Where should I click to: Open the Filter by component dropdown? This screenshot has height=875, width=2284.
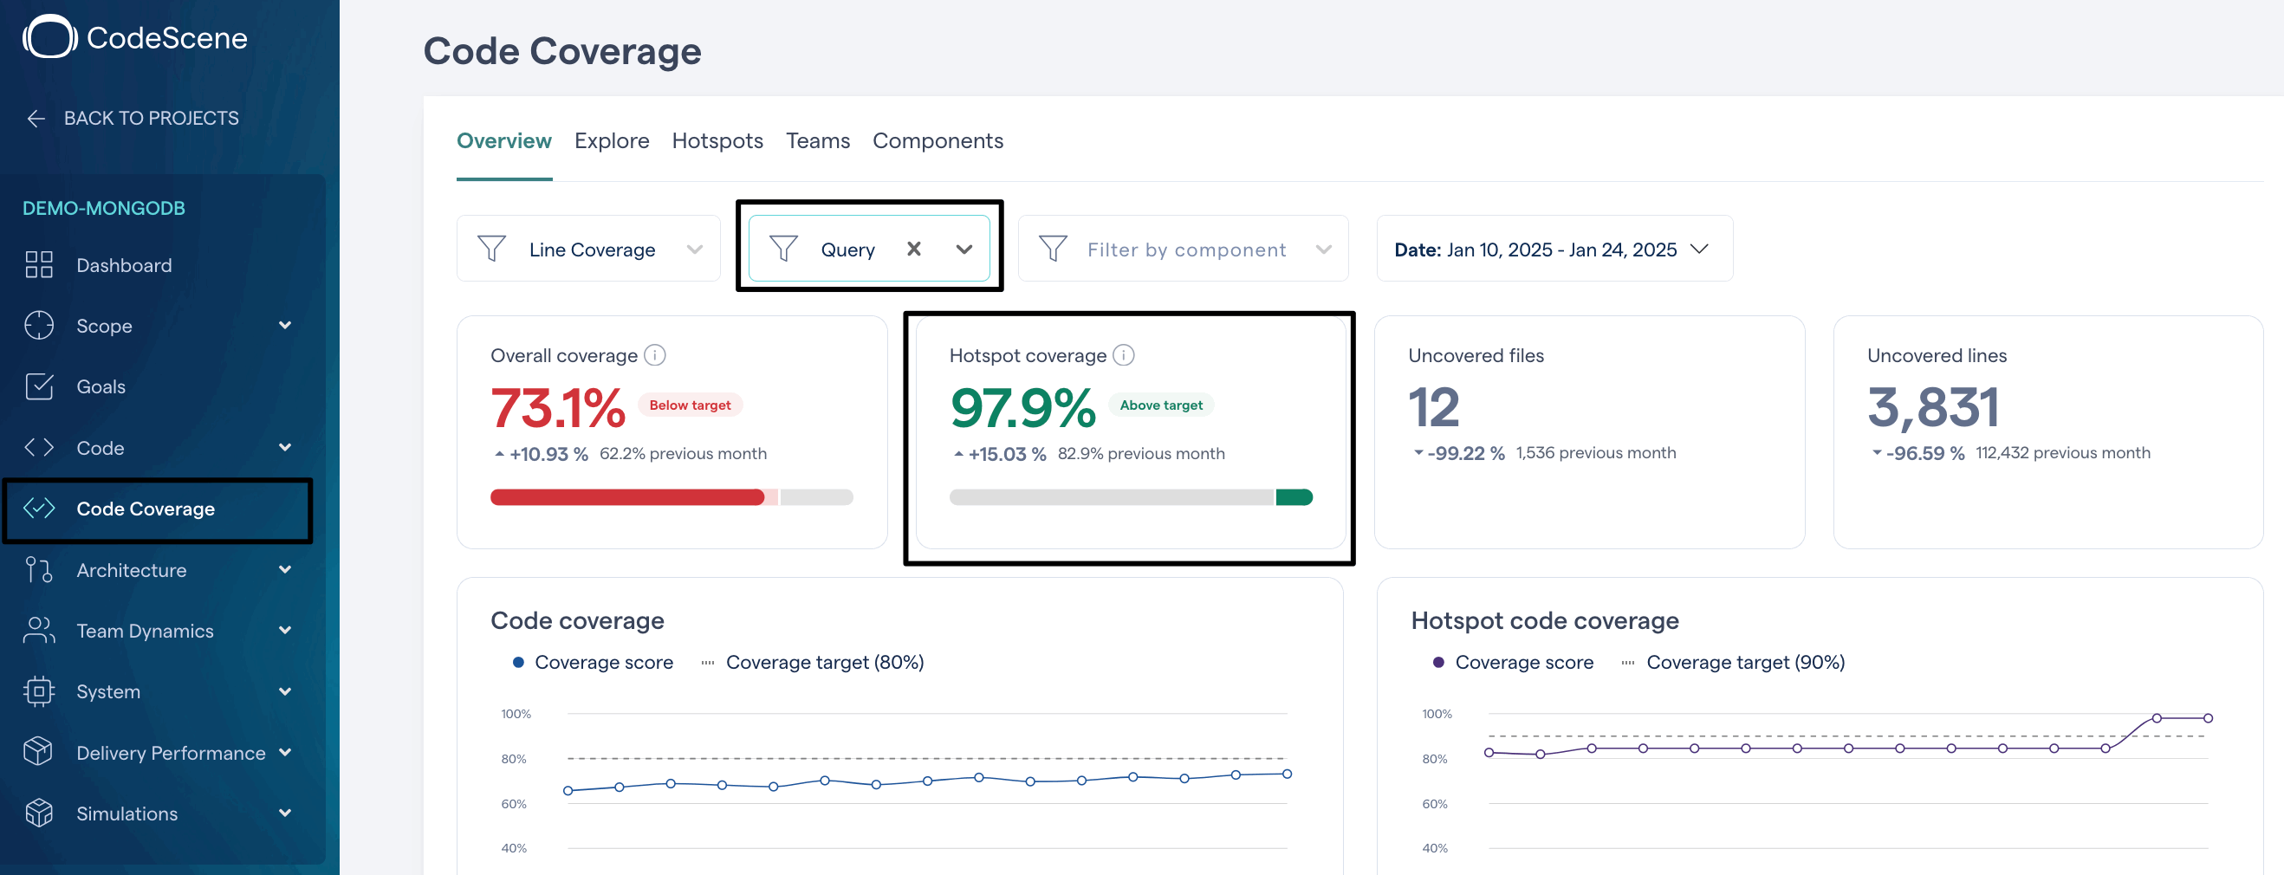(x=1184, y=250)
